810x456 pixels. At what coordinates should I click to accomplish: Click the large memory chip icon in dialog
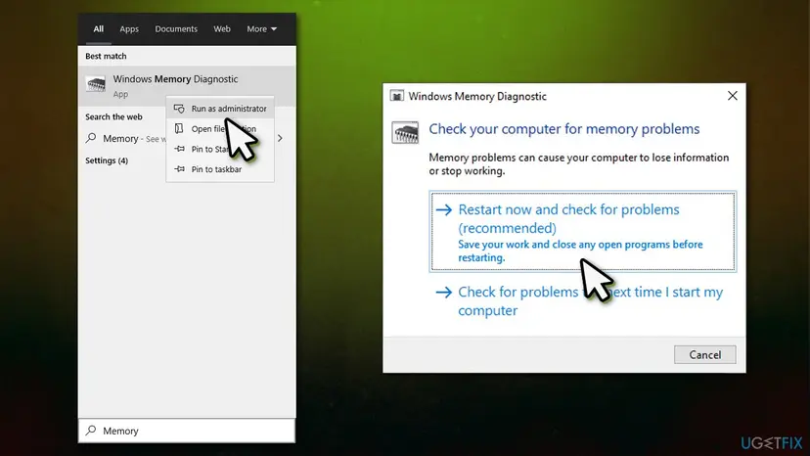click(x=405, y=132)
